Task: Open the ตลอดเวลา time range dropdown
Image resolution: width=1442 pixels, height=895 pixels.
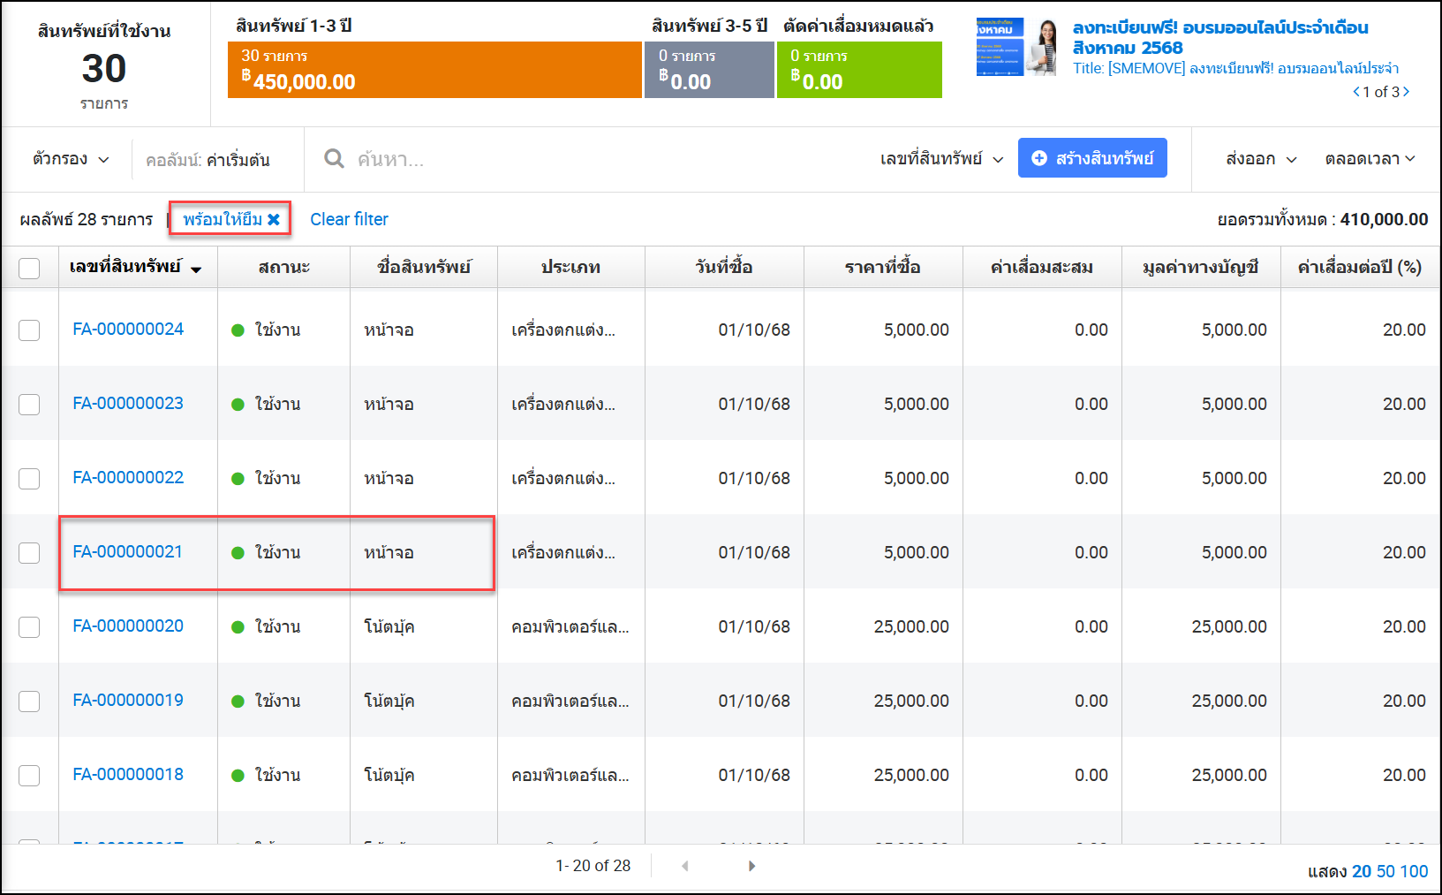Action: pyautogui.click(x=1369, y=159)
